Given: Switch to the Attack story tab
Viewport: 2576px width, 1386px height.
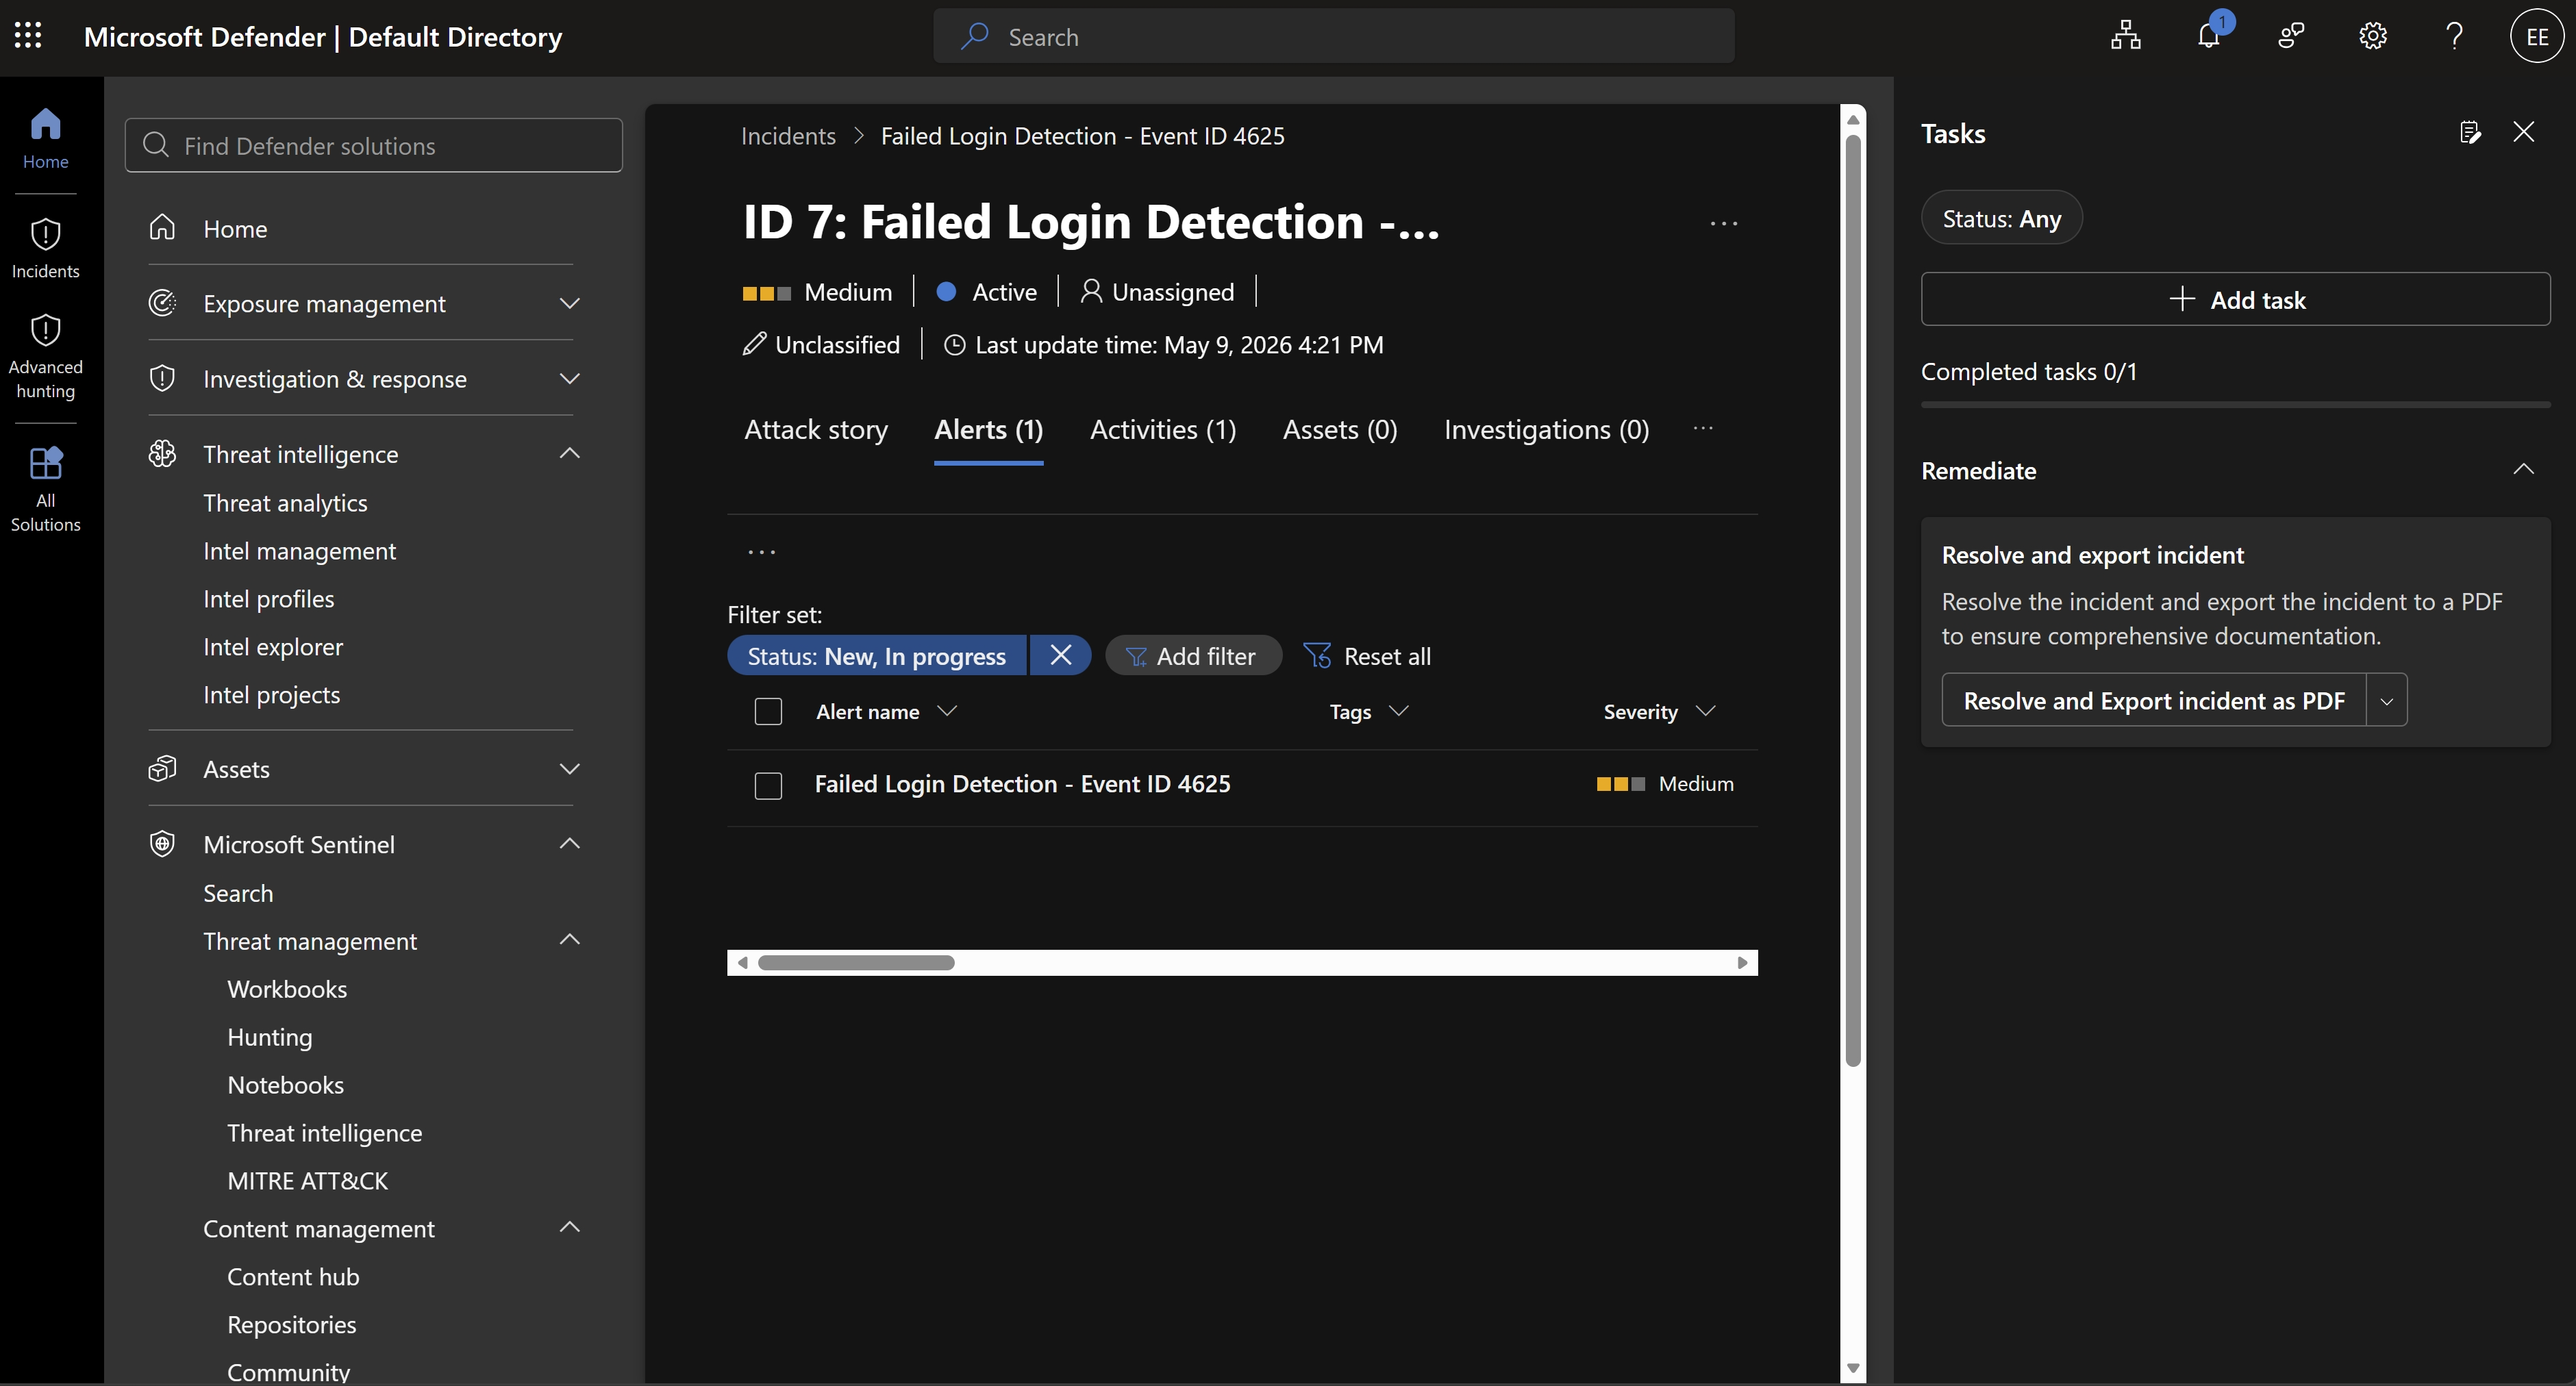Looking at the screenshot, I should [x=816, y=429].
